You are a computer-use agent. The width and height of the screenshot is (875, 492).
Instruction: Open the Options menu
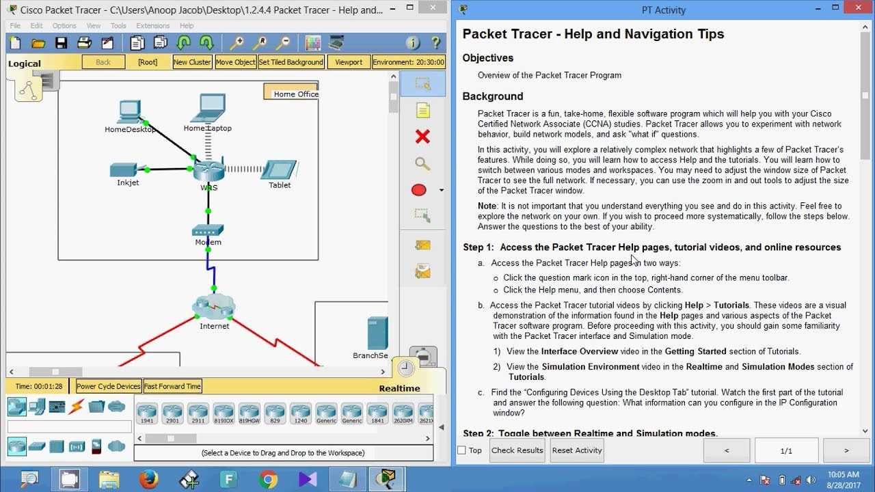coord(64,26)
